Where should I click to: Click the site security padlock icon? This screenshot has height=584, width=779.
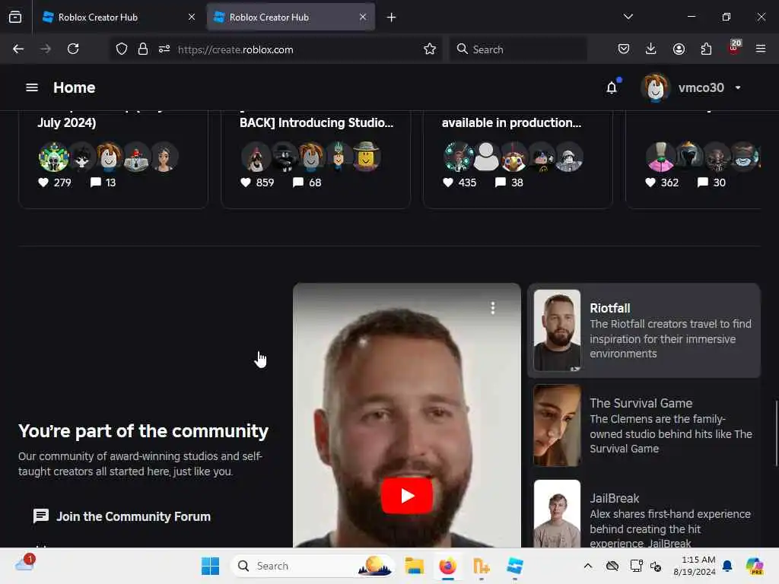[143, 49]
